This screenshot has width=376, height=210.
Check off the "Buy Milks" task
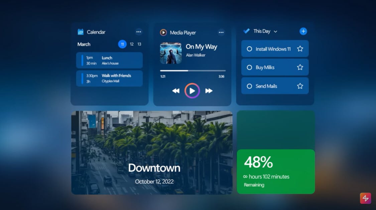pos(249,67)
